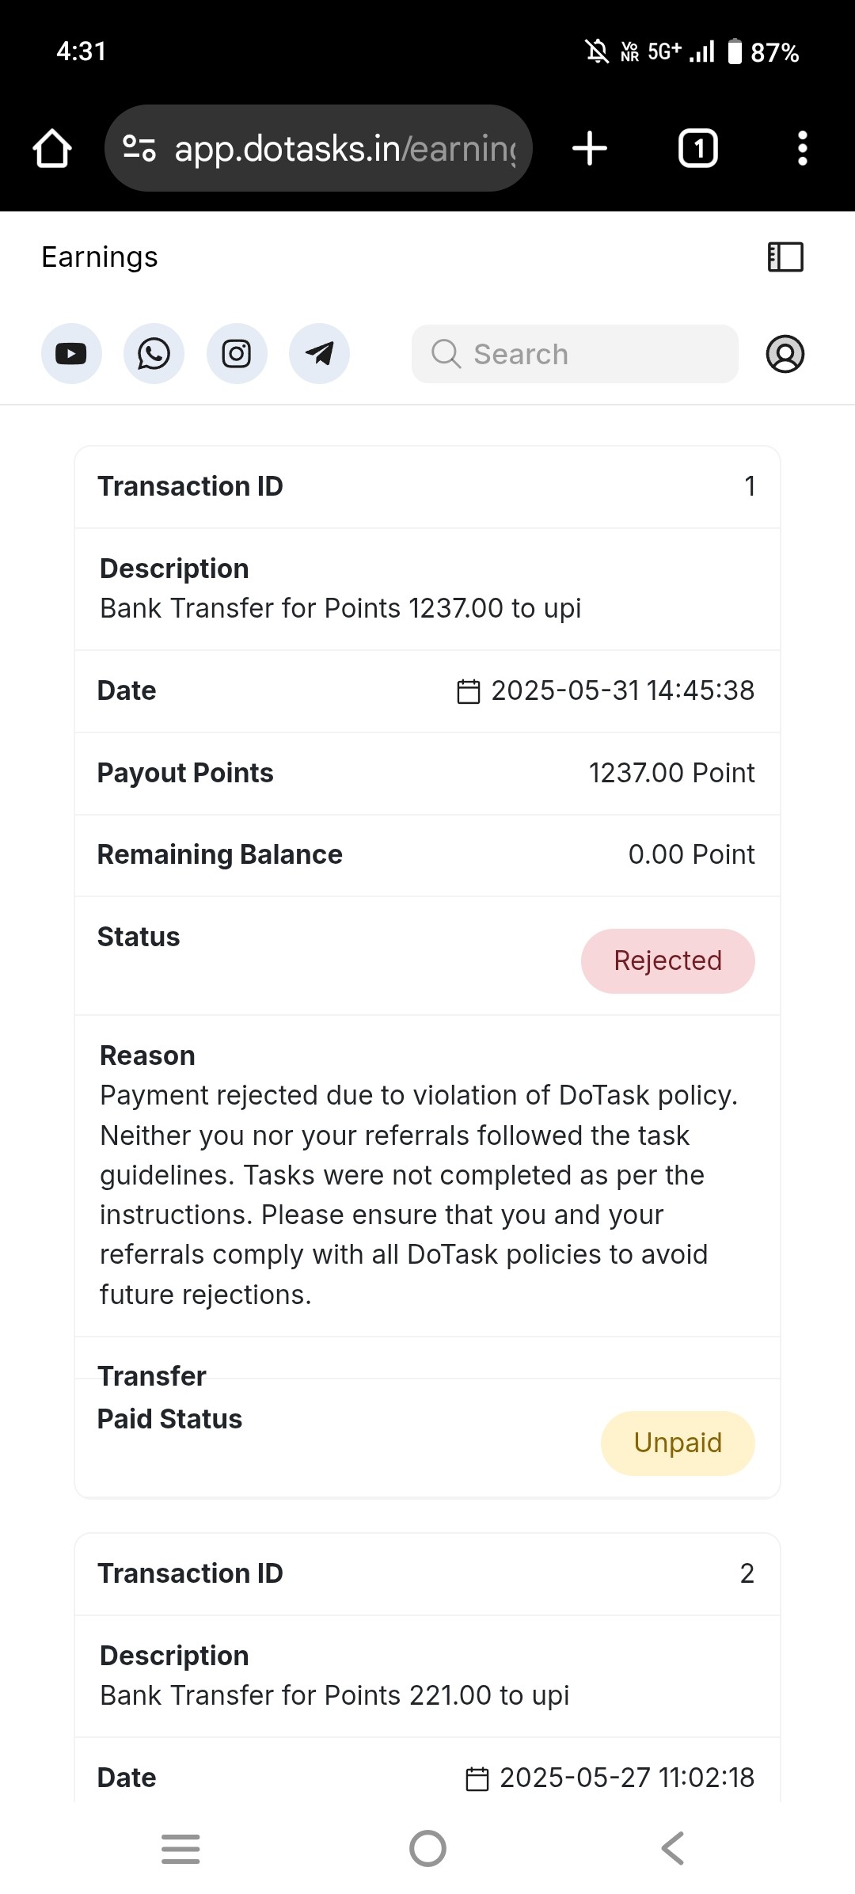Tap the browser home icon
This screenshot has height=1894, width=855.
point(52,149)
